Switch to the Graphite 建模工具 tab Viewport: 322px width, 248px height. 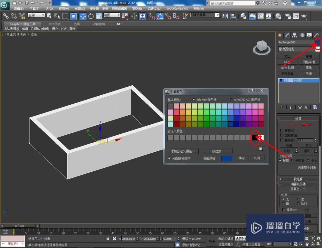point(22,24)
